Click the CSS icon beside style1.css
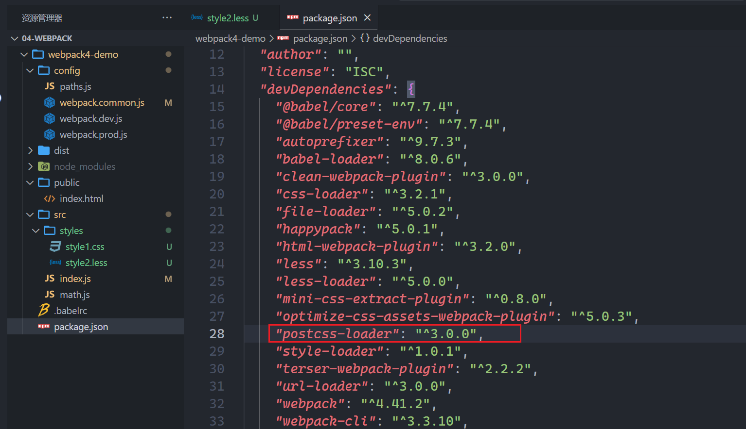Image resolution: width=746 pixels, height=429 pixels. (x=55, y=247)
